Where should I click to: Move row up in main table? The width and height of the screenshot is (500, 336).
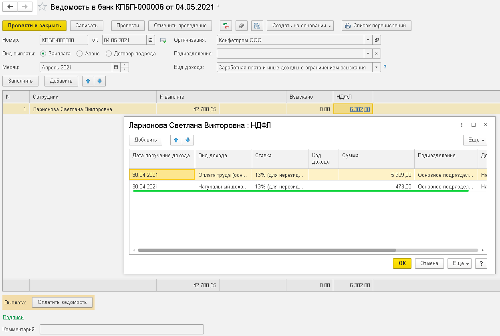pyautogui.click(x=88, y=81)
